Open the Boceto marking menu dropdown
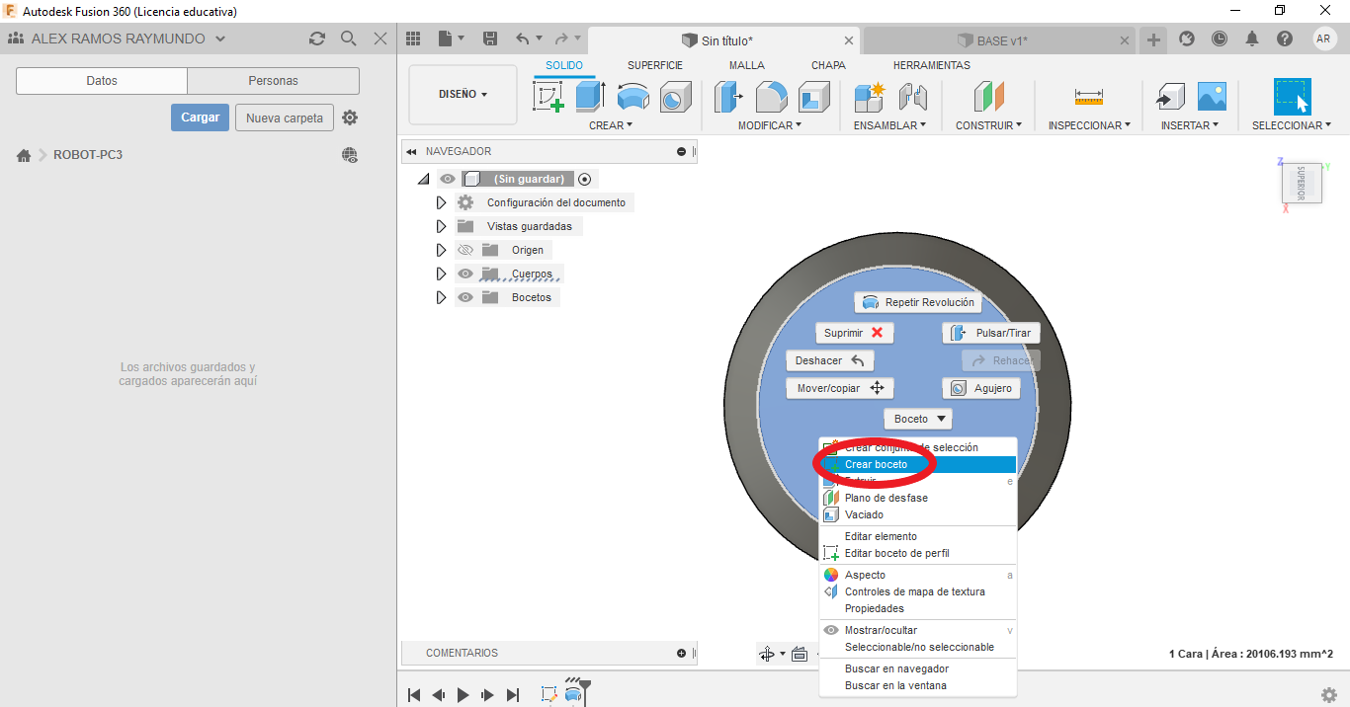 coord(917,419)
